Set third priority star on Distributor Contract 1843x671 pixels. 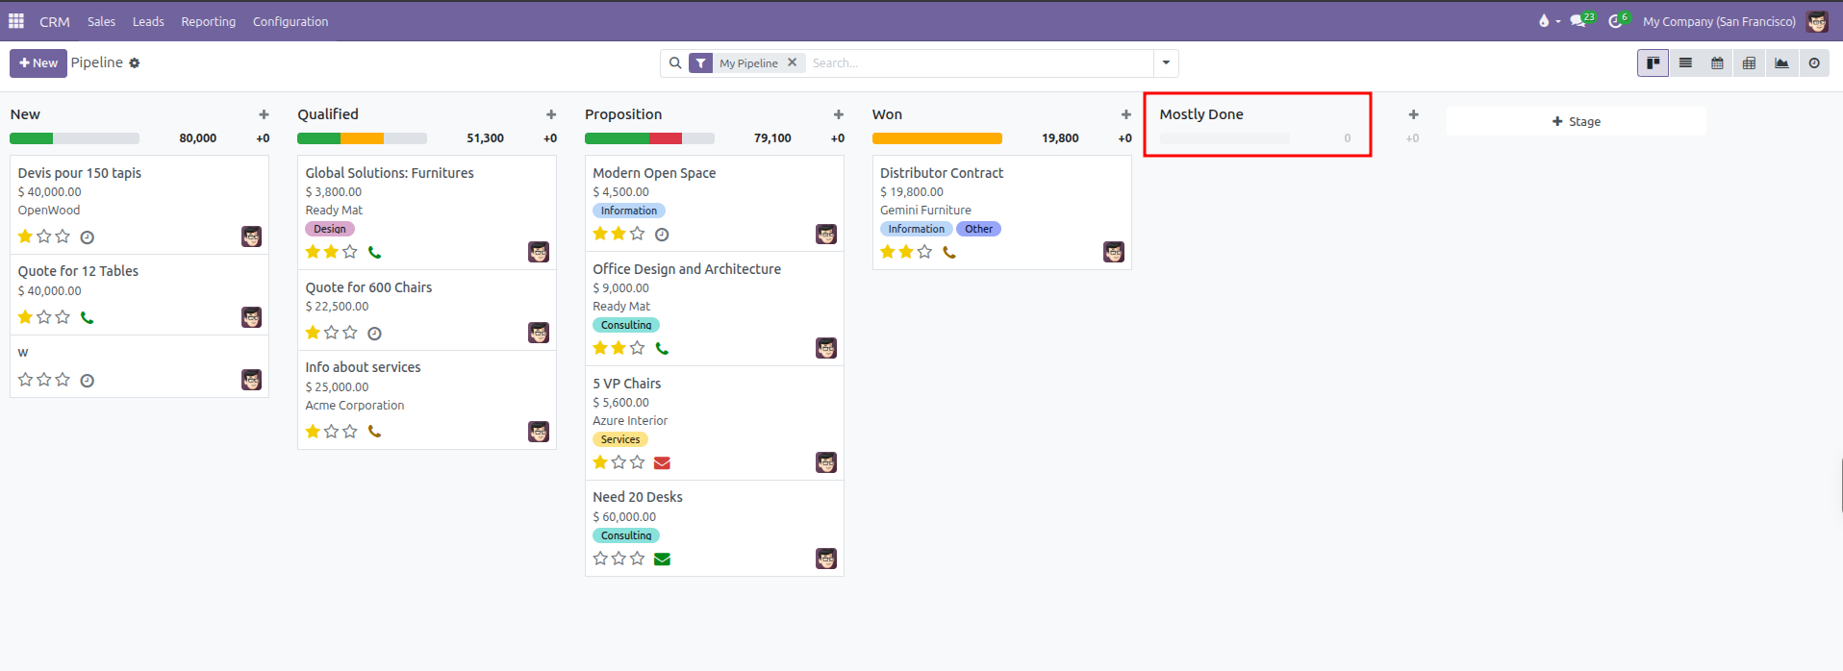(x=924, y=252)
